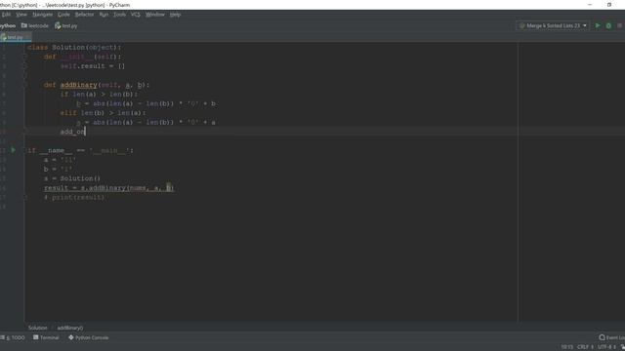
Task: Click on the 'class Solution(object):' line
Action: pos(74,48)
